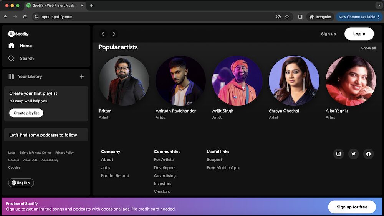Image resolution: width=384 pixels, height=216 pixels.
Task: Go back using Spotify's left chevron
Action: pos(103,34)
